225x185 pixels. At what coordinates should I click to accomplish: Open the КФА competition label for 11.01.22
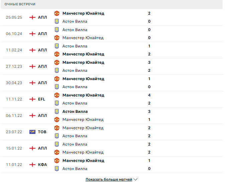pos(42,165)
